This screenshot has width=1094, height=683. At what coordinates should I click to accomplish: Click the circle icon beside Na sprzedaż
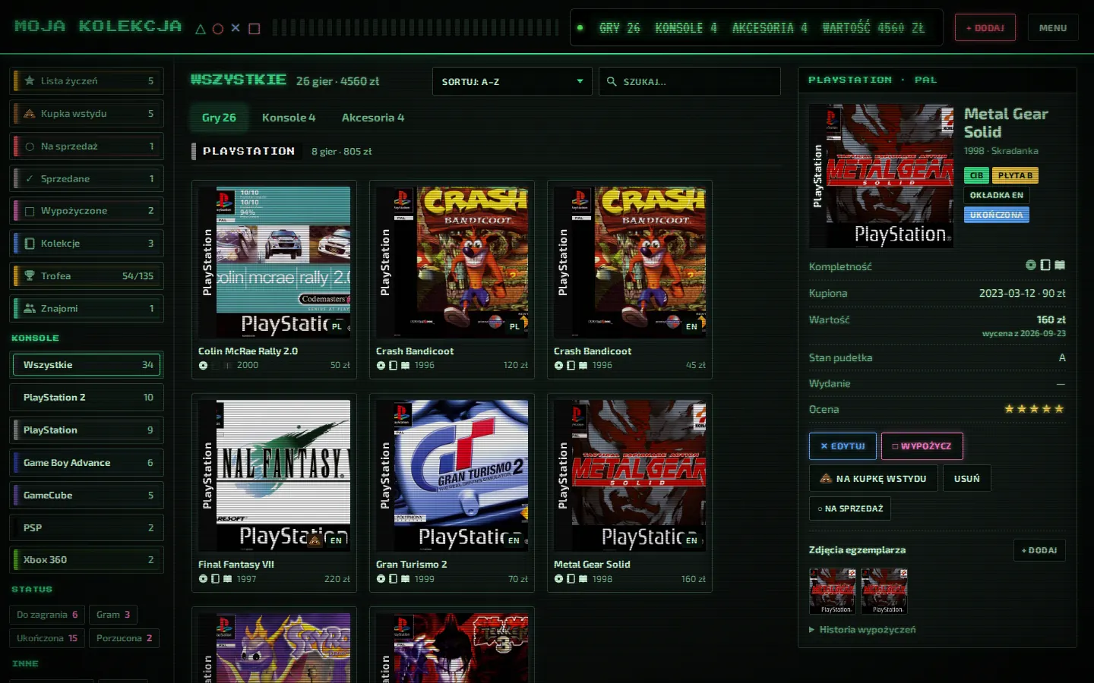(30, 146)
